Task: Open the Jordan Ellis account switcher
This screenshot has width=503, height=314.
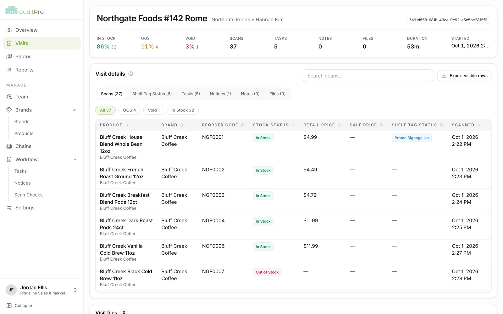Action: 75,290
